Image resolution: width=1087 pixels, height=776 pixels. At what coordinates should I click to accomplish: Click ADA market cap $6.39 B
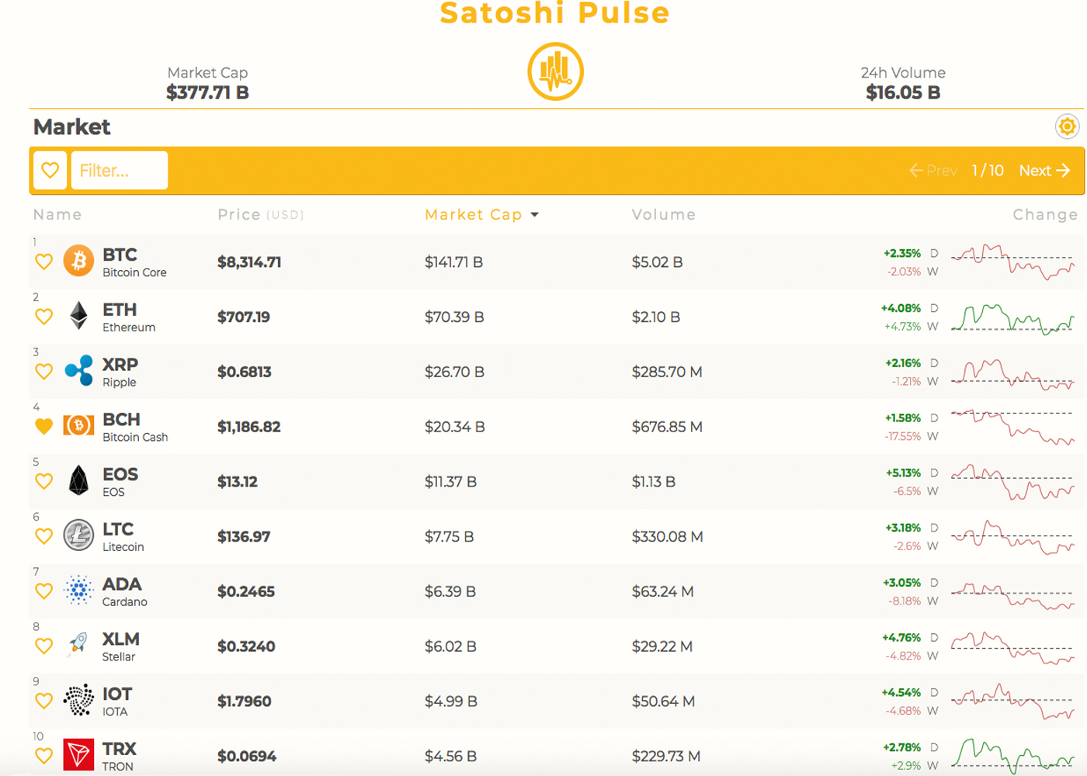[450, 591]
